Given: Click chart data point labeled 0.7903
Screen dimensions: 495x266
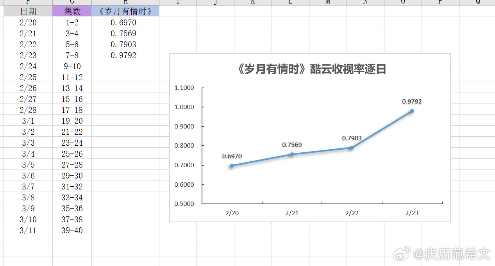Looking at the screenshot, I should click(352, 148).
